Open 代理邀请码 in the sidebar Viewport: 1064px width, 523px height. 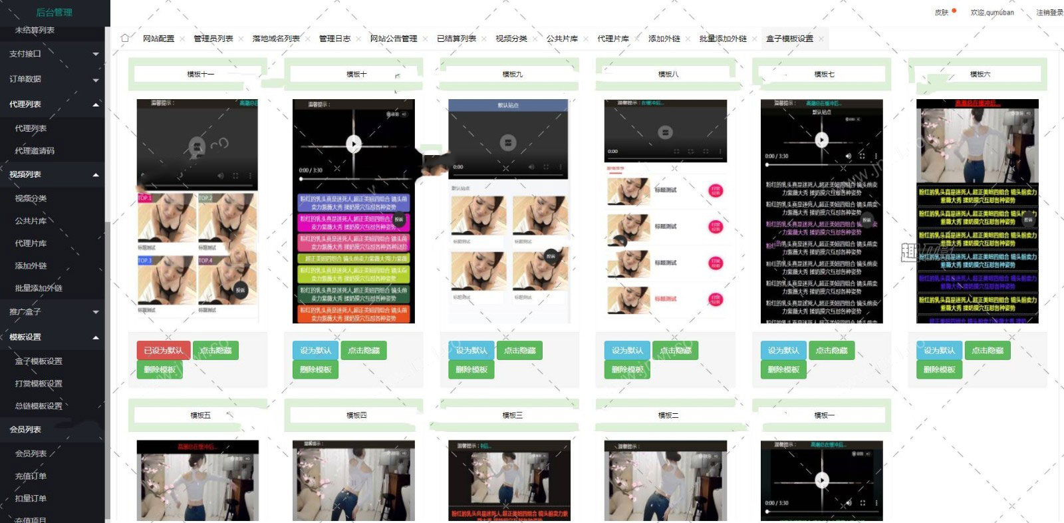click(x=35, y=151)
